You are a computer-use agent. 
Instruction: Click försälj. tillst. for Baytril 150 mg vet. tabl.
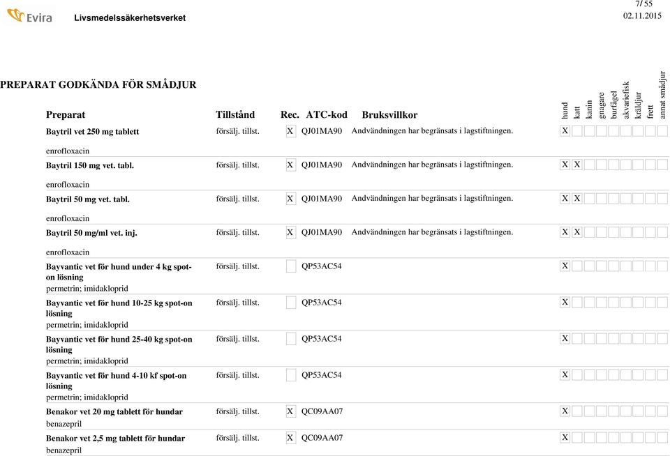point(237,165)
